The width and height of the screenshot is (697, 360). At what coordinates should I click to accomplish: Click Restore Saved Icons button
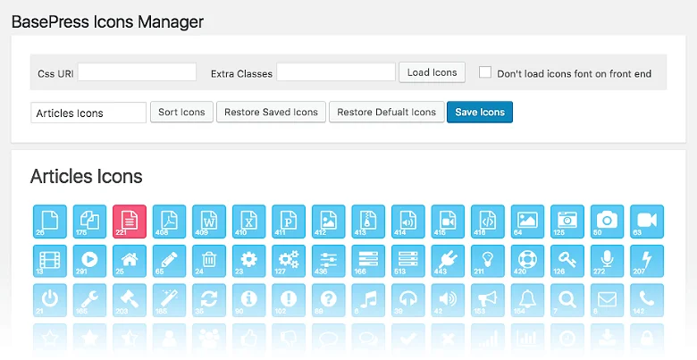[x=271, y=112]
